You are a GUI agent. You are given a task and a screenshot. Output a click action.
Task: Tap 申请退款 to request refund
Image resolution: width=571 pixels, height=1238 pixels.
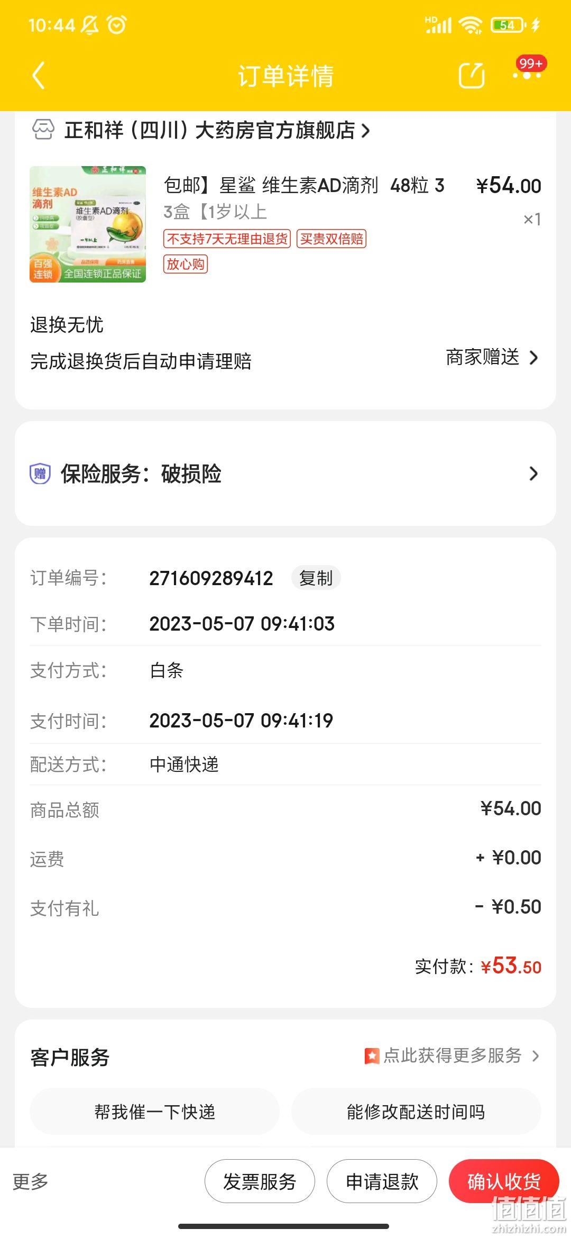click(382, 1181)
